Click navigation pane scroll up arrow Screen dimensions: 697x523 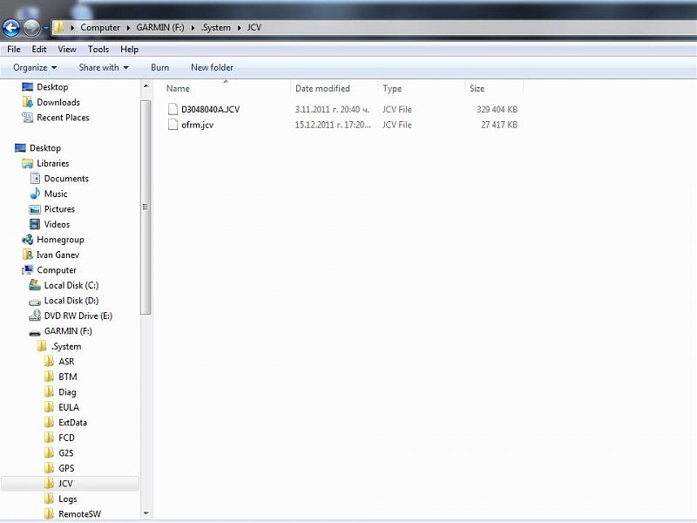145,85
